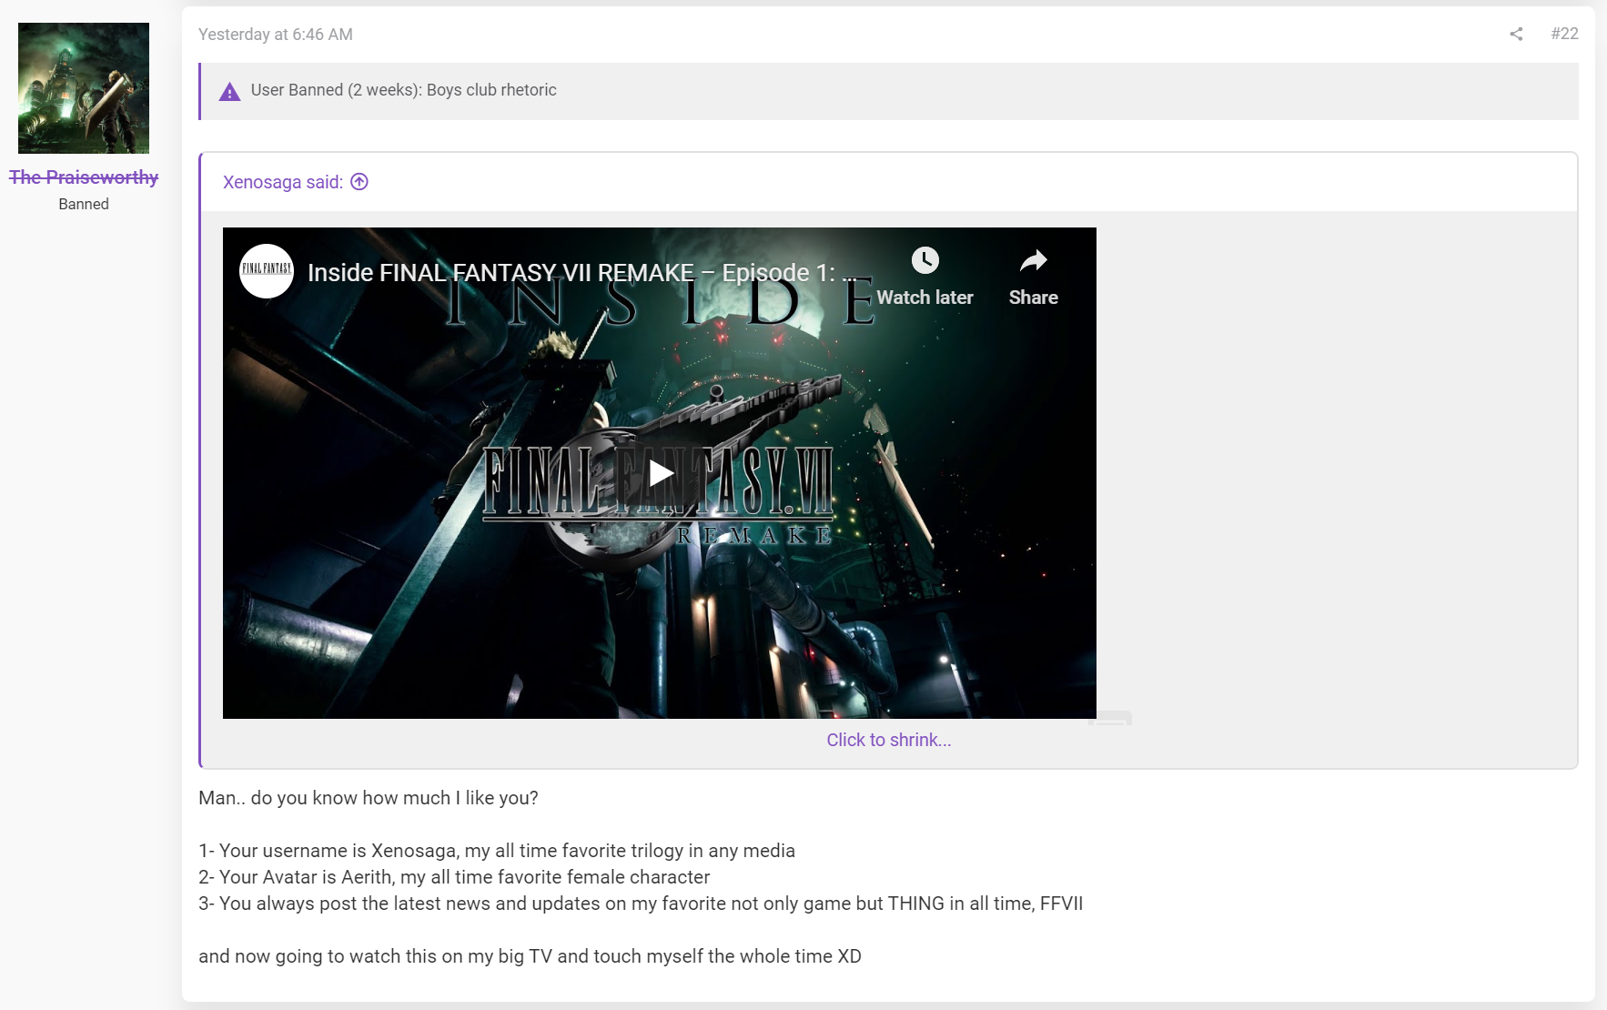
Task: Play the Final Fantasy VII Remake video
Action: 660,473
